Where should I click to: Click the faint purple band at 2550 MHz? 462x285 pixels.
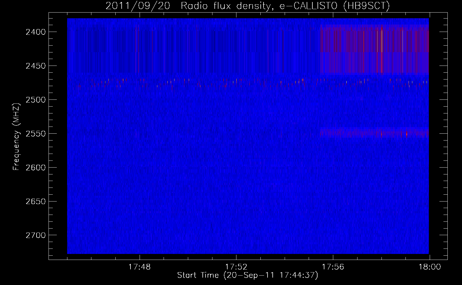click(x=374, y=133)
